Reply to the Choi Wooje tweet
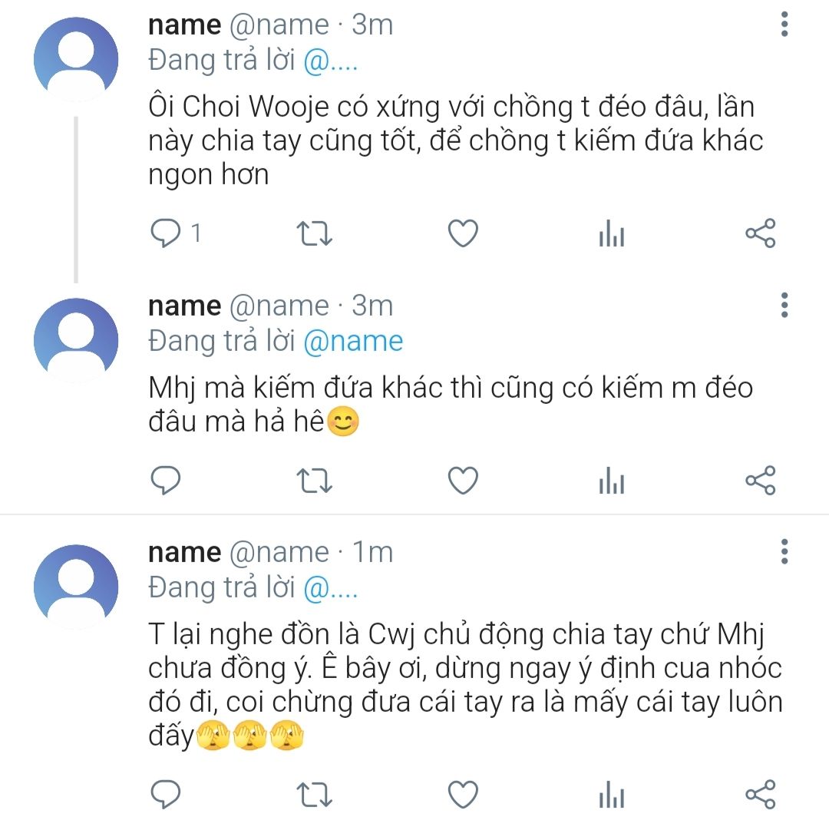The width and height of the screenshot is (829, 817). coord(165,233)
